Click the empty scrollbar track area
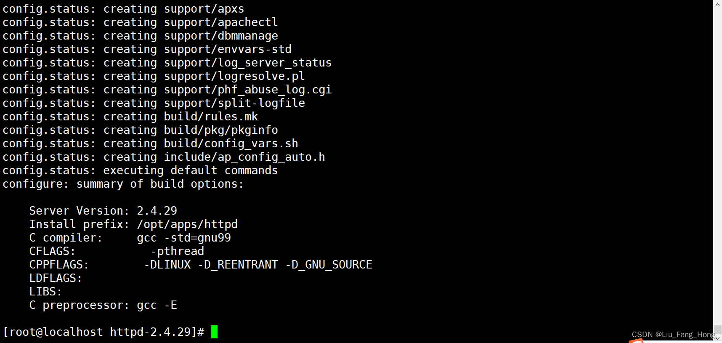Viewport: 722px width, 343px height. (x=717, y=166)
